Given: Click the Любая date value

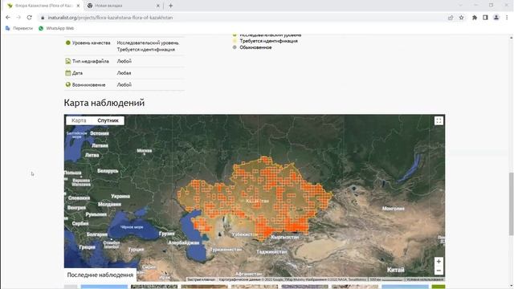Looking at the screenshot, I should [124, 73].
